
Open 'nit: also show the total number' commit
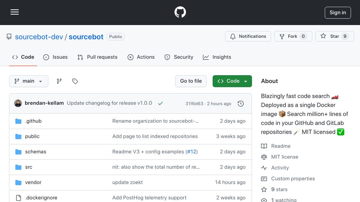point(156,167)
